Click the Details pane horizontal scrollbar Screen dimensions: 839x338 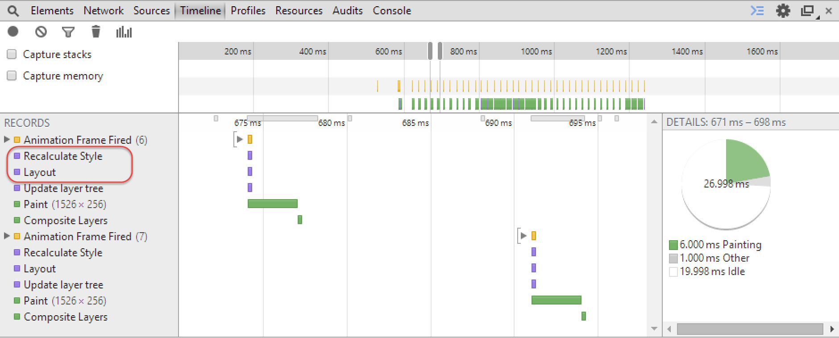(750, 329)
